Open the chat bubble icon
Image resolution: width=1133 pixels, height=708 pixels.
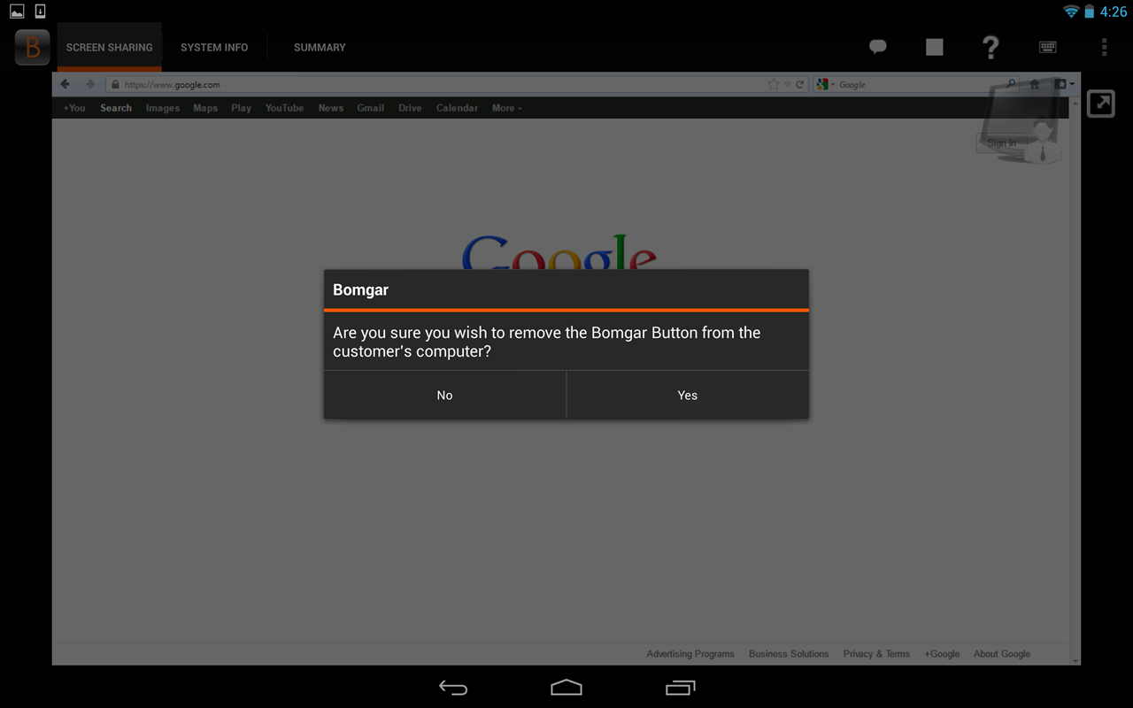pos(878,47)
